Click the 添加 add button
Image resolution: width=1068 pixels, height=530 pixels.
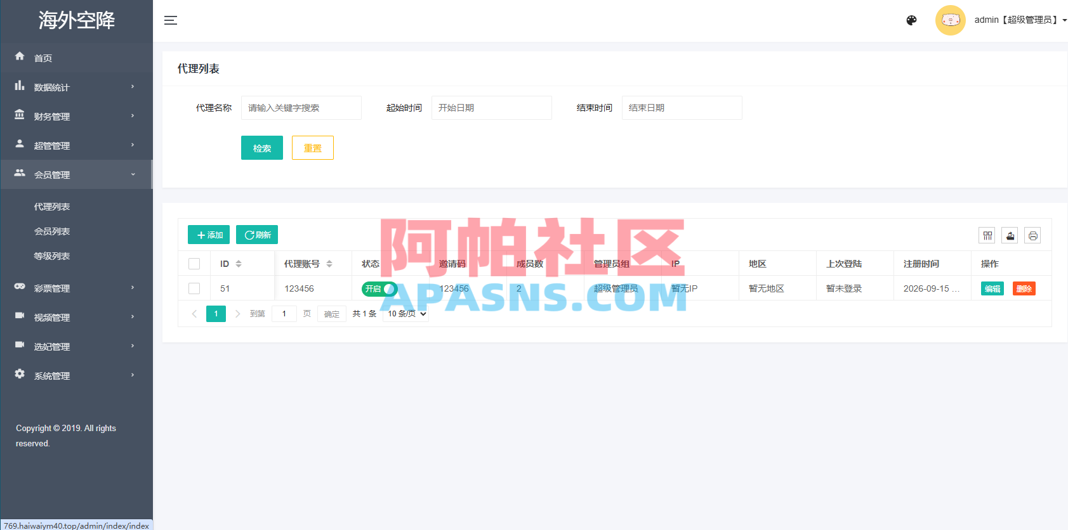[x=209, y=235]
